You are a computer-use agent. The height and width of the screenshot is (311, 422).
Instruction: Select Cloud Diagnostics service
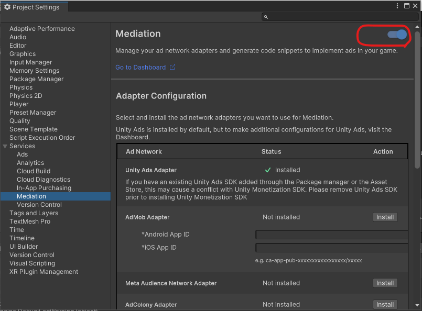click(44, 179)
